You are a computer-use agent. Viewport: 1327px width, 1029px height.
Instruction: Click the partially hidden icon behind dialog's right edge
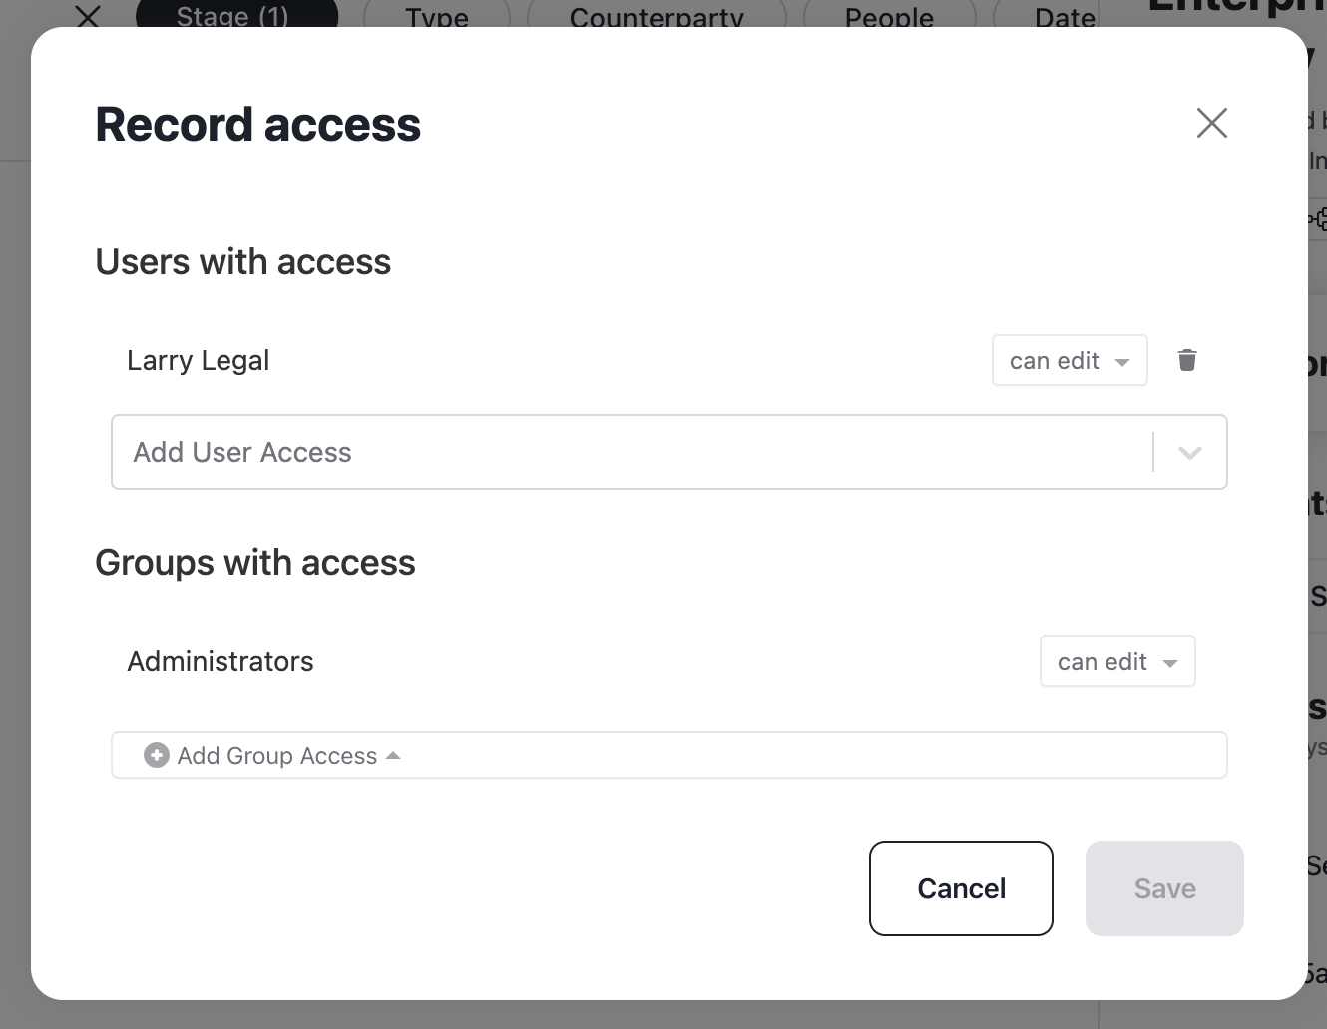coord(1318,217)
